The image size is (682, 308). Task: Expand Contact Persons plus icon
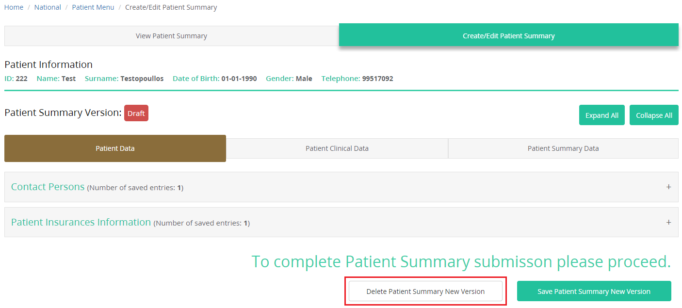tap(668, 187)
